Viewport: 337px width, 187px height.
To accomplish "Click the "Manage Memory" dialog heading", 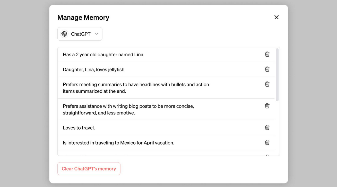I will click(x=83, y=17).
